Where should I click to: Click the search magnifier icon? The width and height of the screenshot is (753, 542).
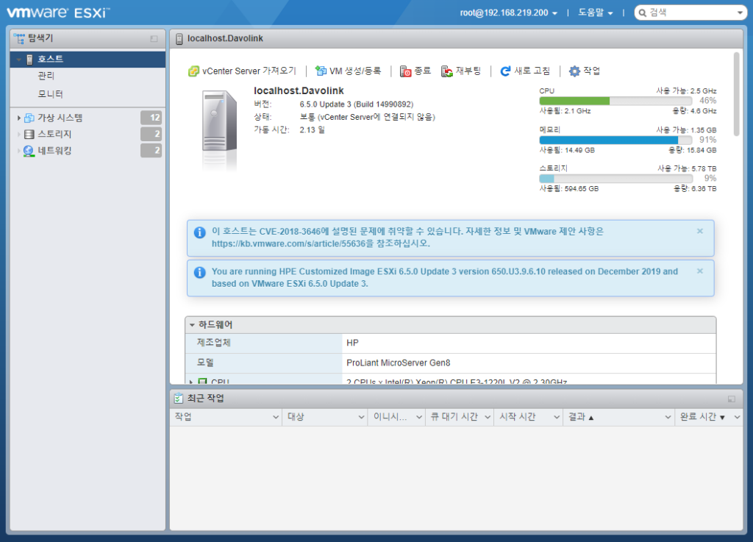[x=643, y=13]
